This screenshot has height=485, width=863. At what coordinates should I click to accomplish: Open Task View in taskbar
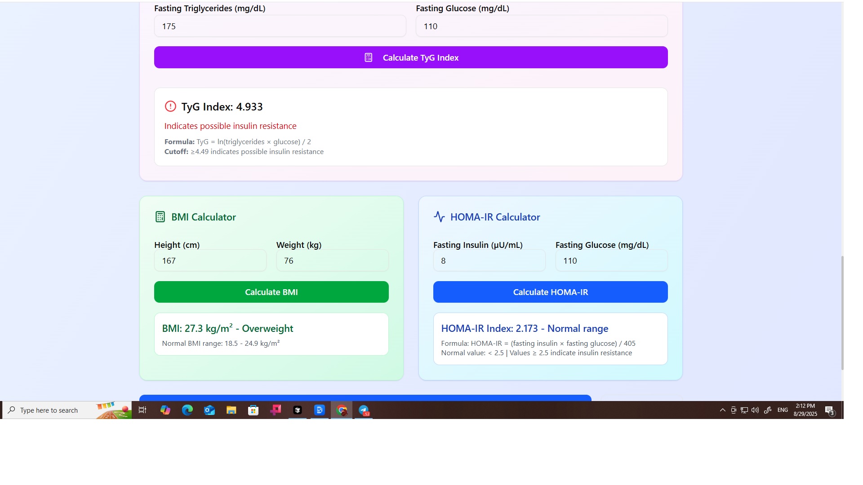tap(142, 410)
